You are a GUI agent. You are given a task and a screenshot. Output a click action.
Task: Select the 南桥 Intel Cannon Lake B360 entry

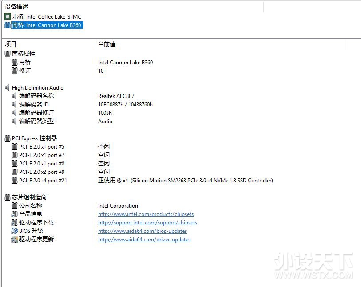click(x=47, y=25)
